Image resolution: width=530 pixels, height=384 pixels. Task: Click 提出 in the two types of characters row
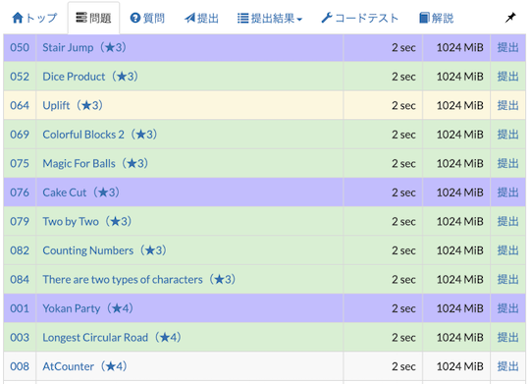pyautogui.click(x=507, y=280)
